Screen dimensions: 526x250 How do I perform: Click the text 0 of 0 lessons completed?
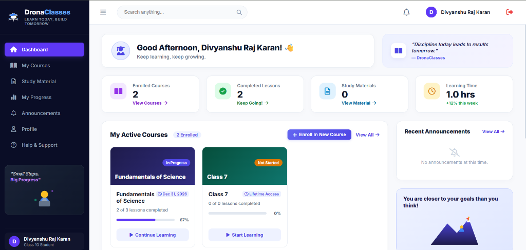[234, 203]
